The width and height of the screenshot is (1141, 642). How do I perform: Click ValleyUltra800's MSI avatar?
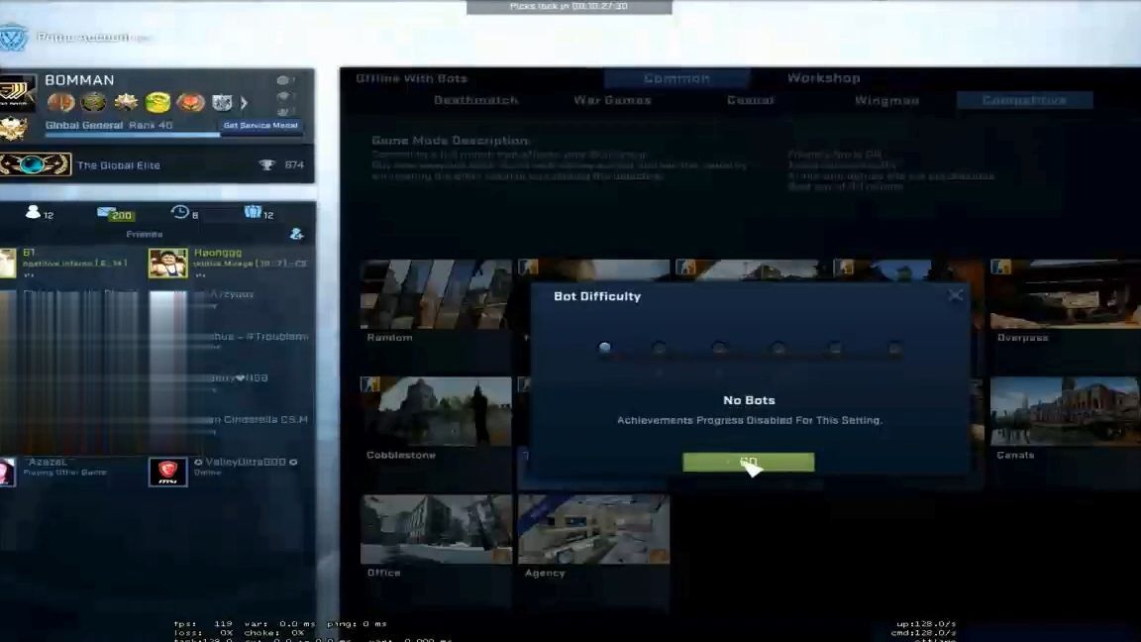coord(167,472)
